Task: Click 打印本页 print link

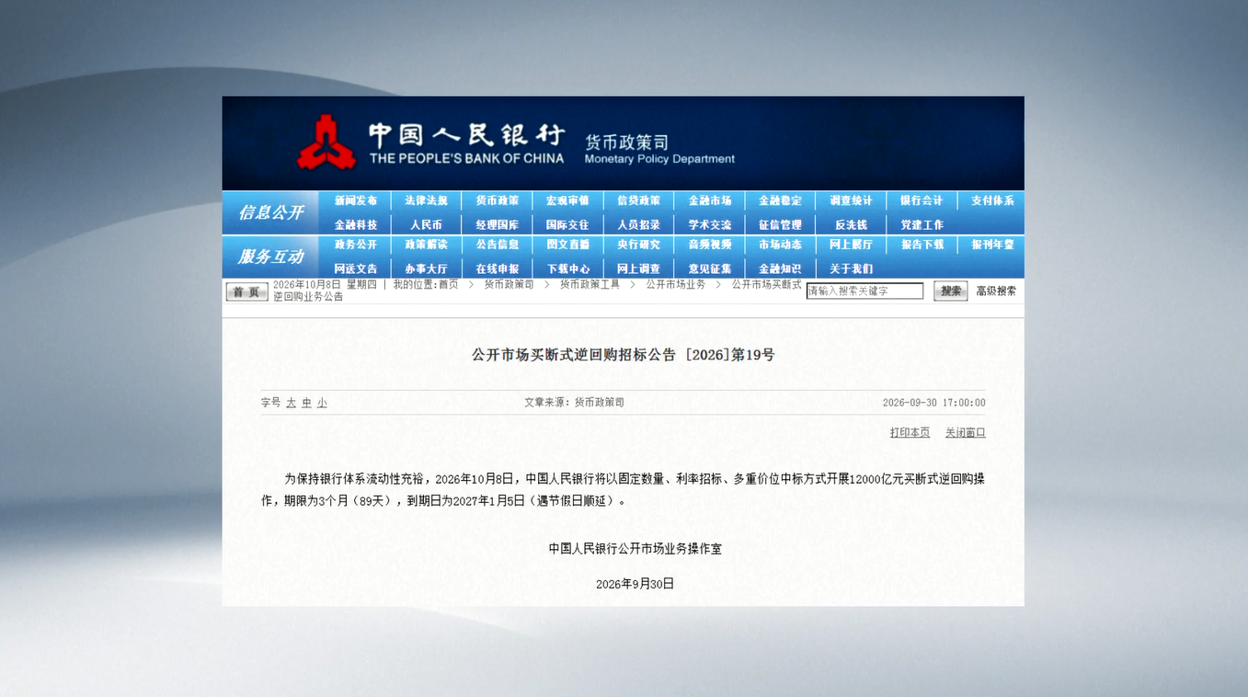Action: point(910,432)
